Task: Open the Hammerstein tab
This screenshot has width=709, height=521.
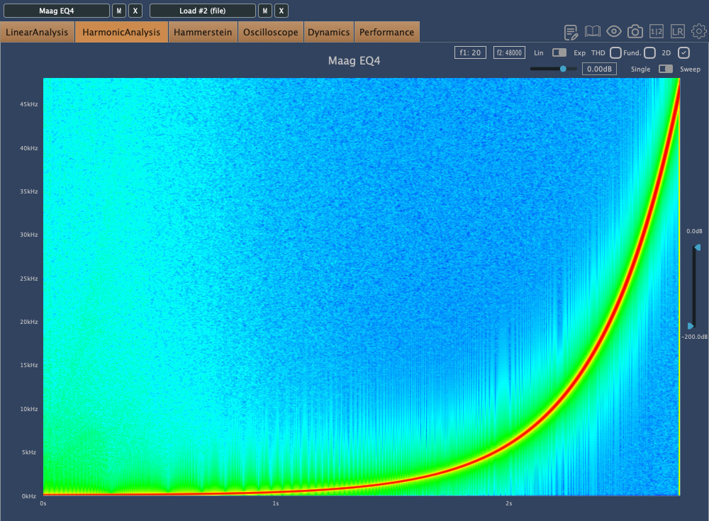Action: coord(203,32)
